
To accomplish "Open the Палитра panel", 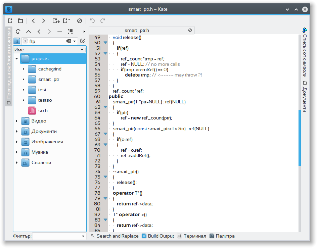I will (222, 236).
